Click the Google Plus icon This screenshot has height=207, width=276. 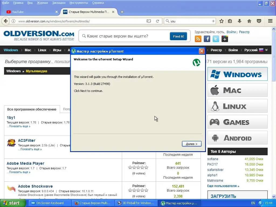225,39
